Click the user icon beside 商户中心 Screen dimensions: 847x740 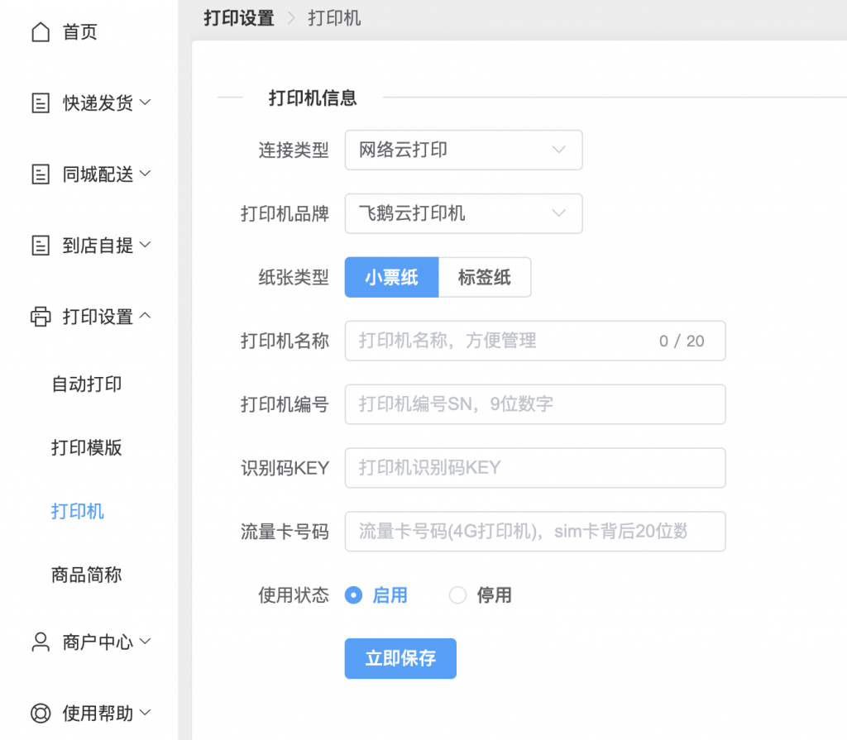click(40, 642)
